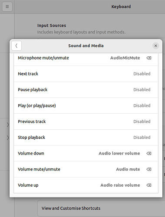The height and width of the screenshot is (217, 165).
Task: Go back using the arrow in the Sound and Media header
Action: (x=16, y=46)
